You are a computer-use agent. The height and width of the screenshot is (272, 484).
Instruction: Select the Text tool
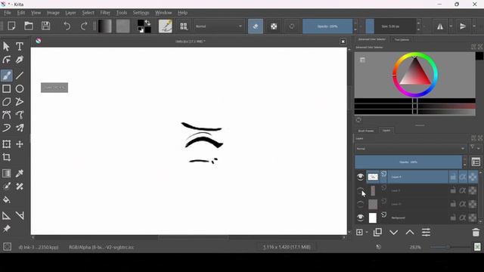pos(20,47)
